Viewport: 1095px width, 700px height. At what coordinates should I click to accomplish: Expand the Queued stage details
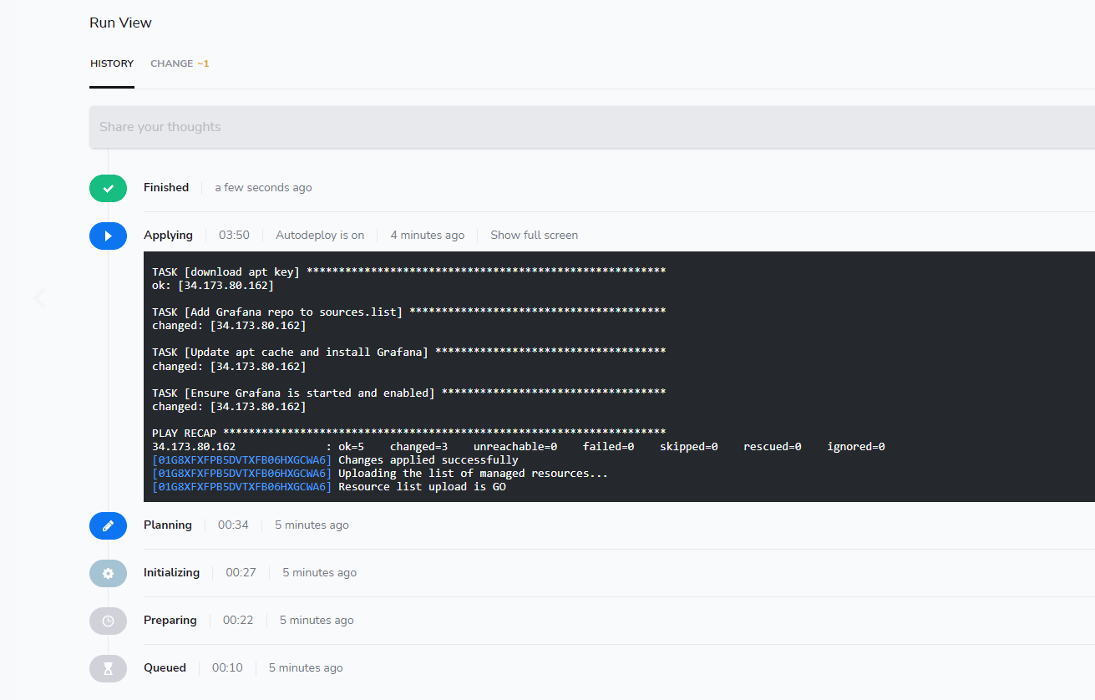click(x=165, y=667)
